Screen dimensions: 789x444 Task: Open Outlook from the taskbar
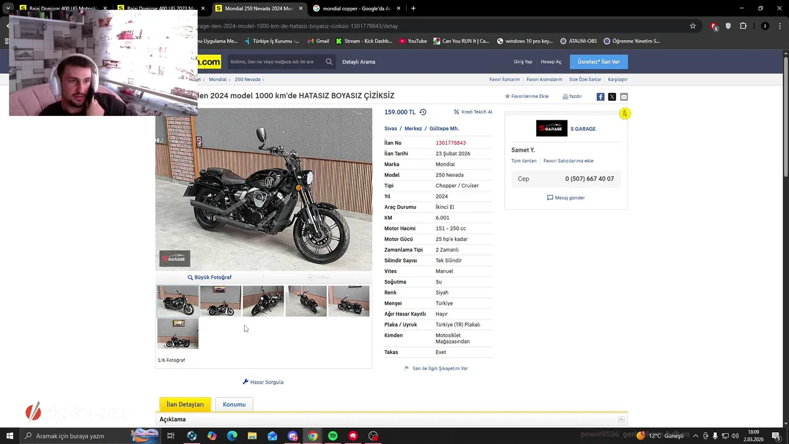[272, 436]
